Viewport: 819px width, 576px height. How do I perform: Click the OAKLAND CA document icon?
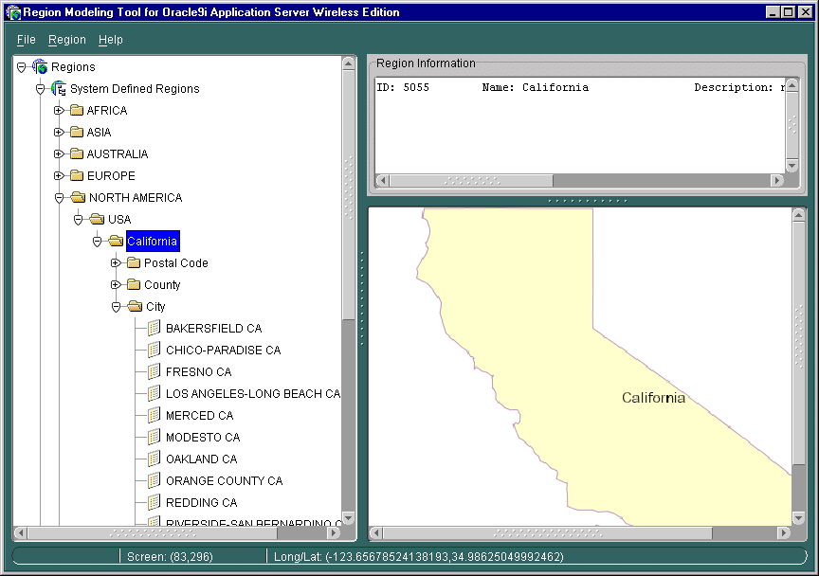155,459
